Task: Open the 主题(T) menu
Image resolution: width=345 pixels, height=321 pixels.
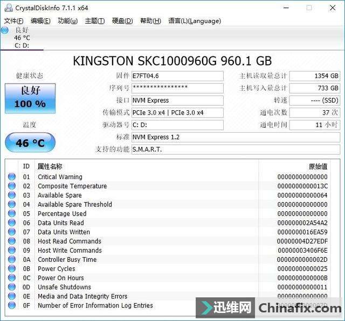Action: [x=95, y=21]
